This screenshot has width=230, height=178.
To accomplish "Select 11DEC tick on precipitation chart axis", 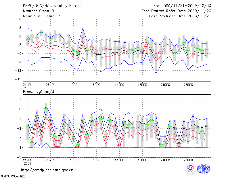I will [119, 160].
